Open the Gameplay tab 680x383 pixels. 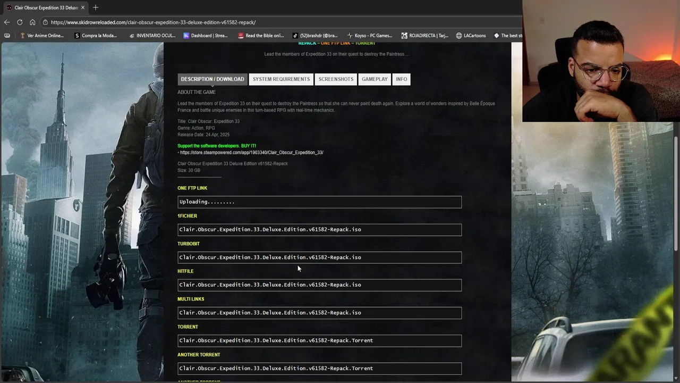pos(375,79)
